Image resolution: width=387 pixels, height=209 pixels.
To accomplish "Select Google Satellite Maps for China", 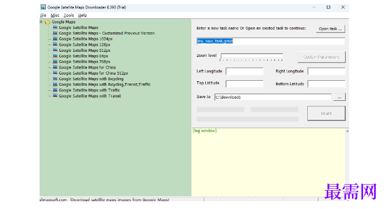I will (87, 67).
